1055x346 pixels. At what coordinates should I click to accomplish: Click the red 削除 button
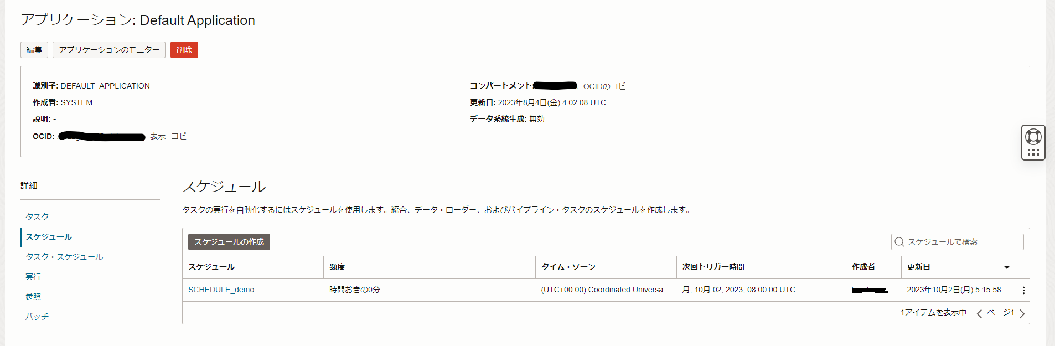(184, 50)
